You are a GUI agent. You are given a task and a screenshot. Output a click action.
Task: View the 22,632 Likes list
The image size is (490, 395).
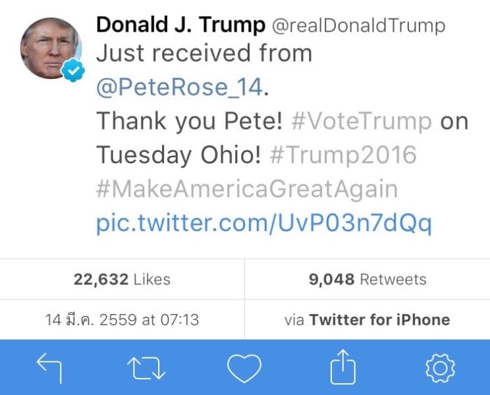point(122,279)
